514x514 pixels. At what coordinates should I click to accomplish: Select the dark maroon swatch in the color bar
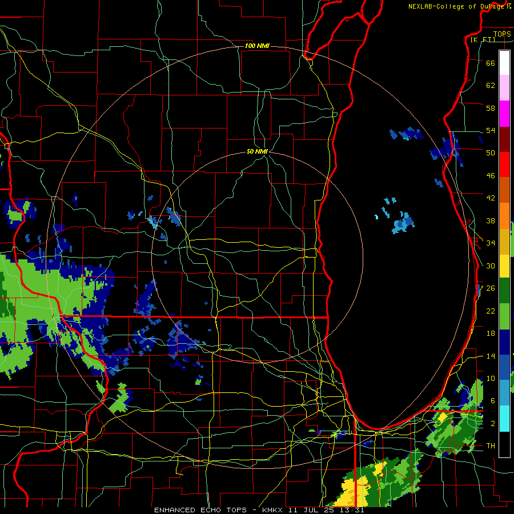point(504,139)
